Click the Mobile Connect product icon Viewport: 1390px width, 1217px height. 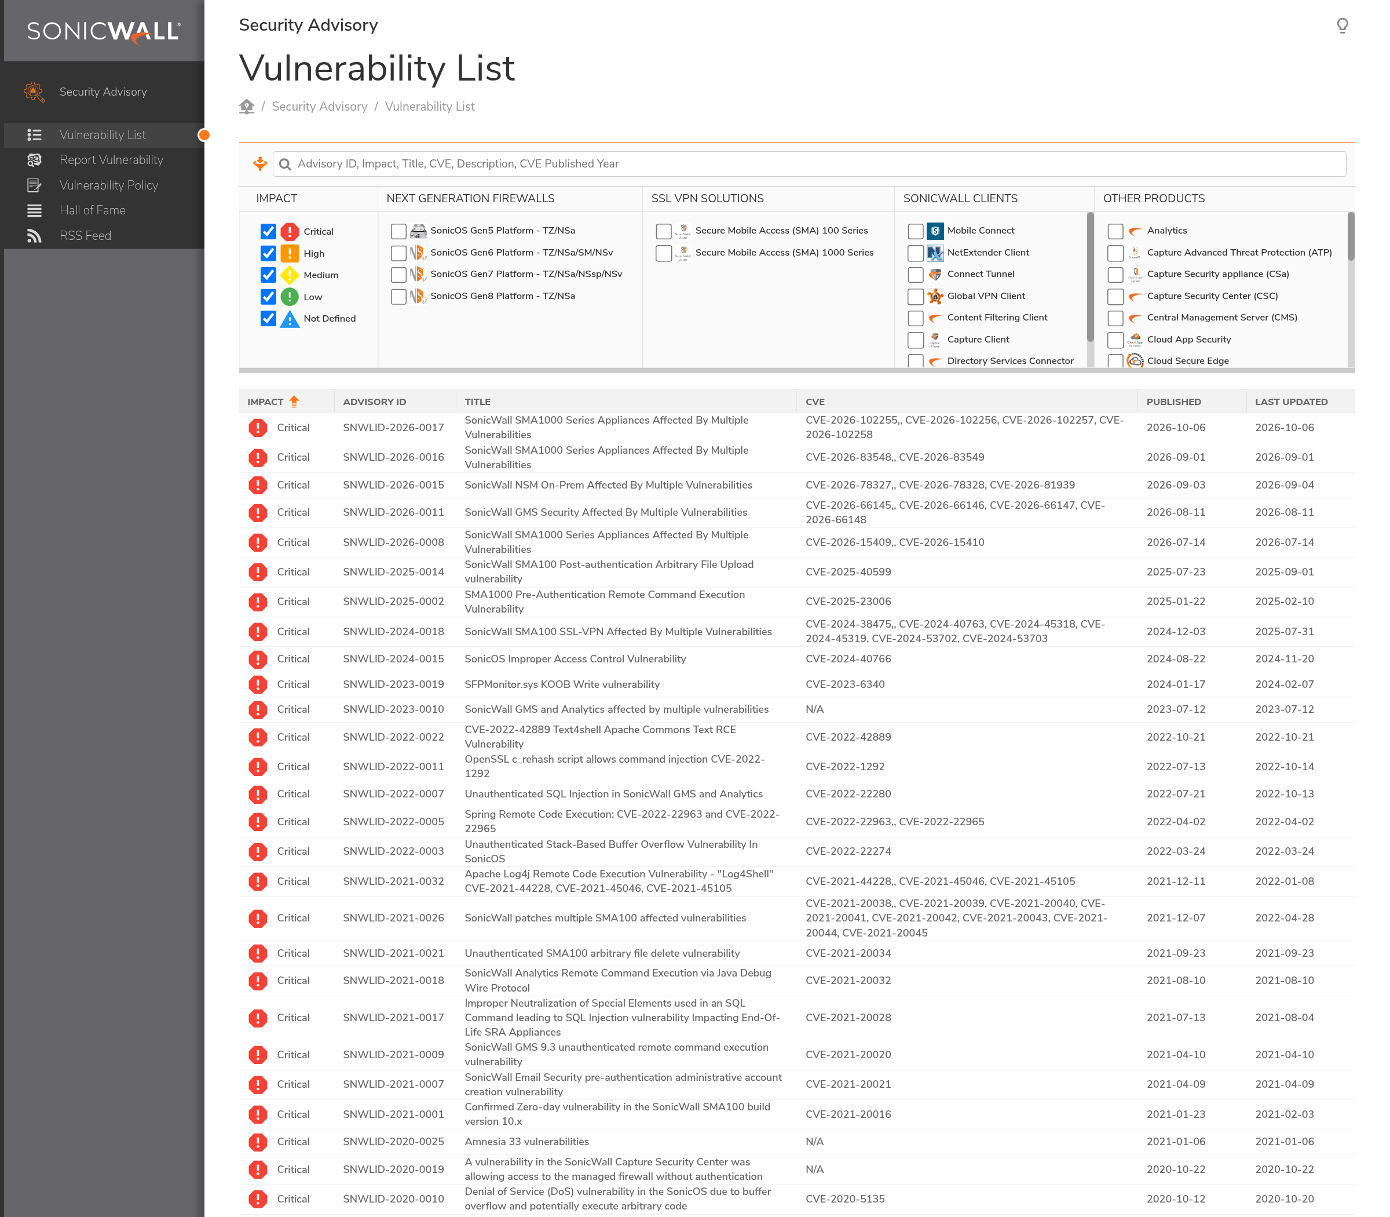point(935,231)
